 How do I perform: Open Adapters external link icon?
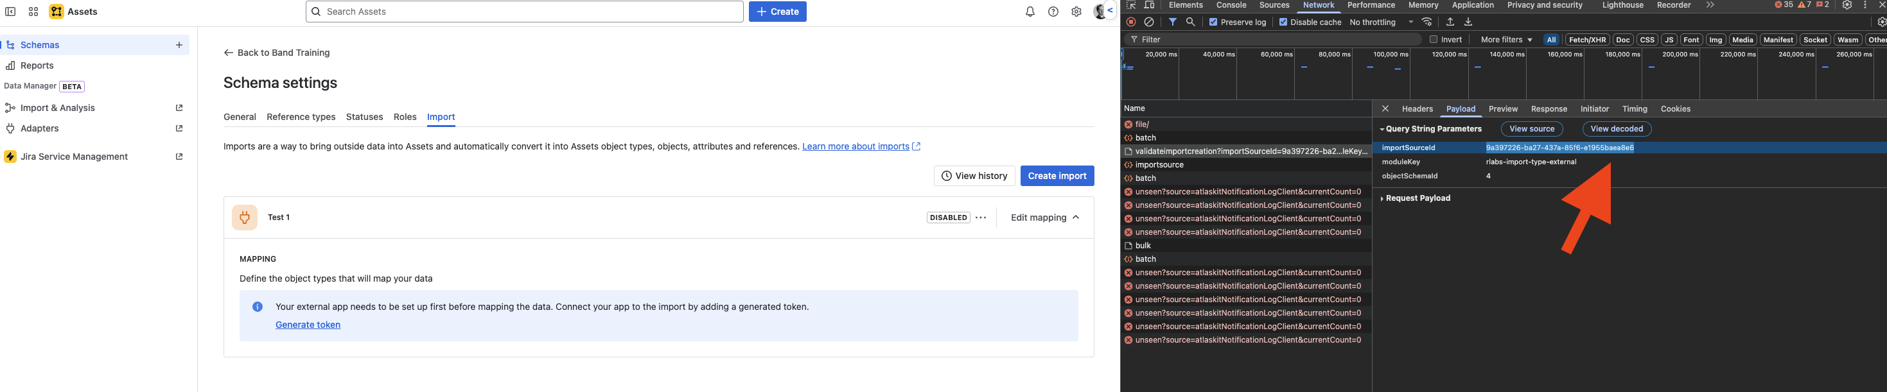pyautogui.click(x=179, y=128)
